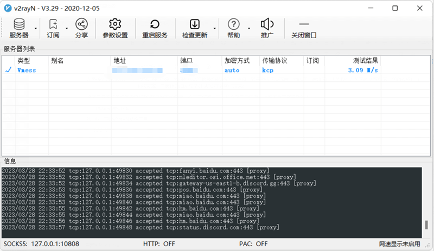The width and height of the screenshot is (434, 251).
Task: Click the HTTP: OFF status entry
Action: [x=159, y=244]
